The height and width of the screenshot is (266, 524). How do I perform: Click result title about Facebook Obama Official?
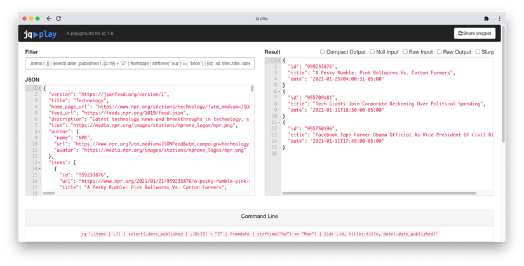pos(391,135)
